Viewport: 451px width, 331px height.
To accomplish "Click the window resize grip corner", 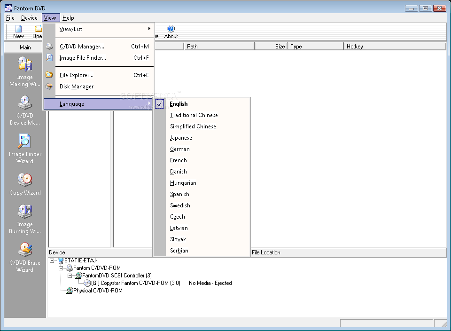I will coord(444,324).
